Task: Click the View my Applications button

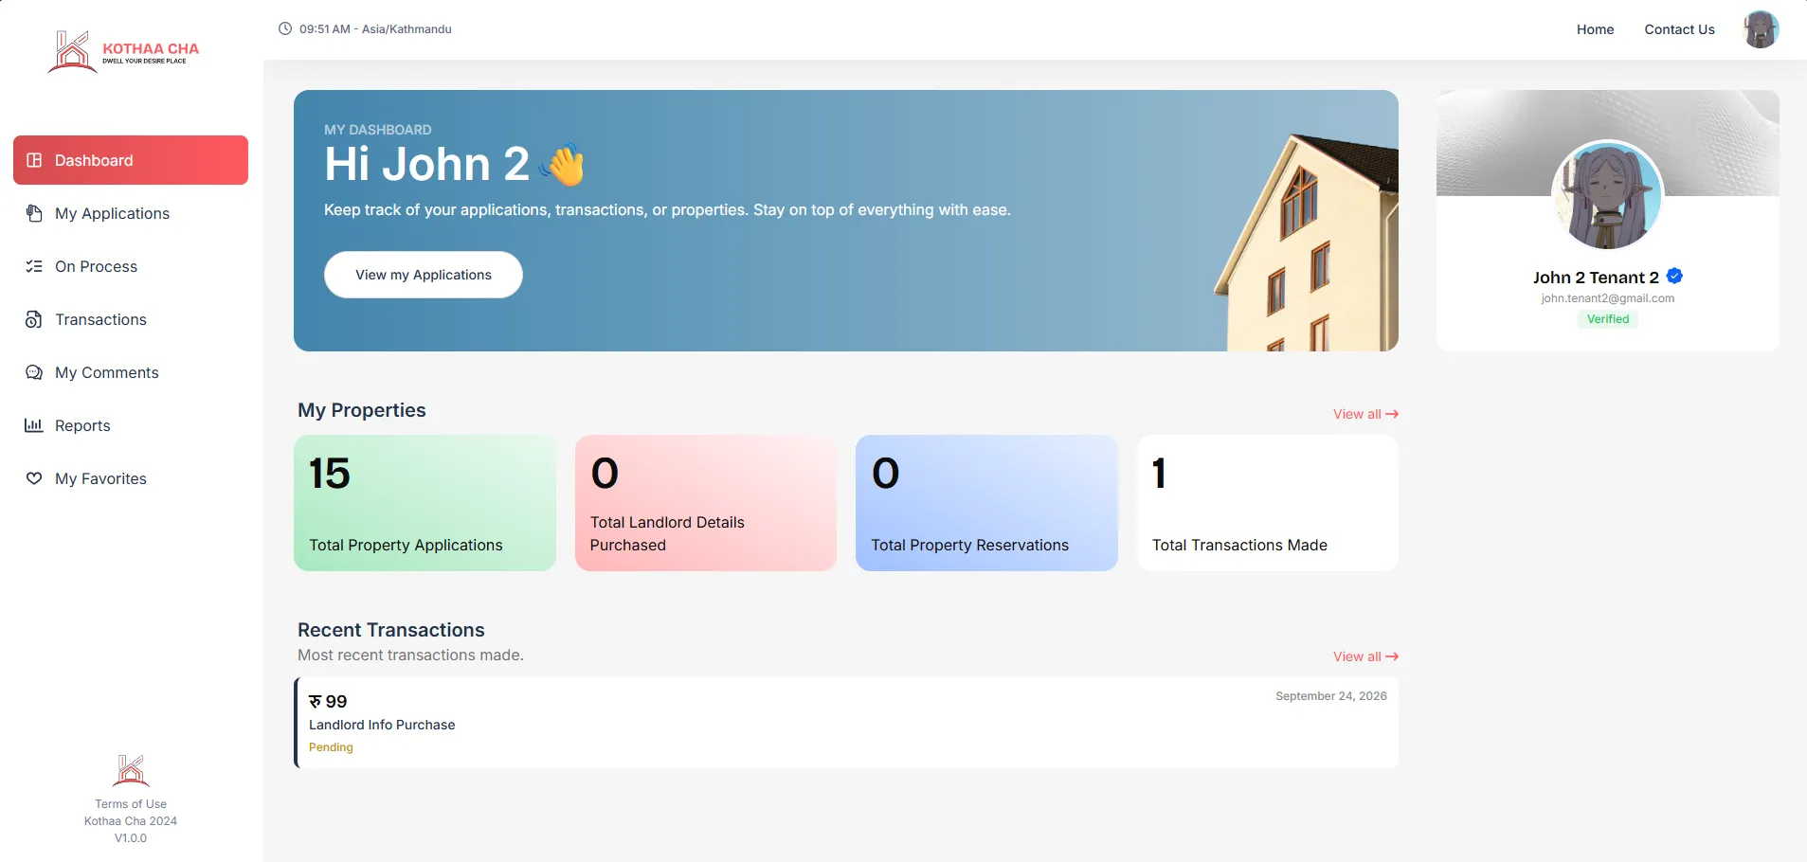Action: [x=424, y=275]
